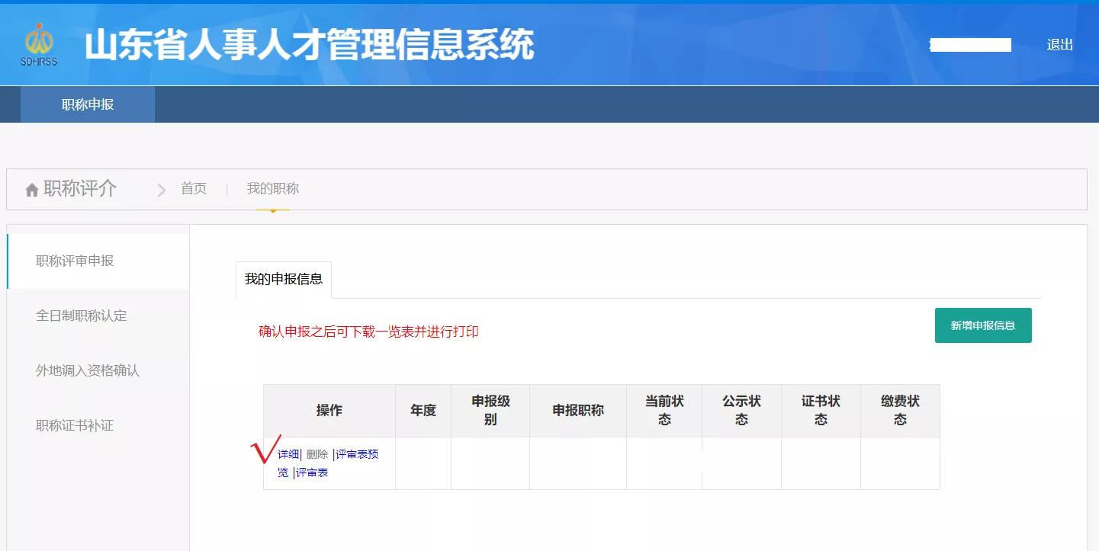Click the 新增申报信息 button
The image size is (1099, 551).
[x=982, y=325]
